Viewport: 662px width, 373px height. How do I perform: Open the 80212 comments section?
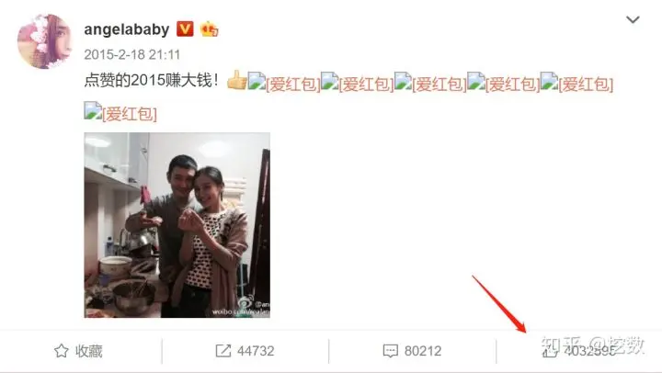pyautogui.click(x=412, y=351)
